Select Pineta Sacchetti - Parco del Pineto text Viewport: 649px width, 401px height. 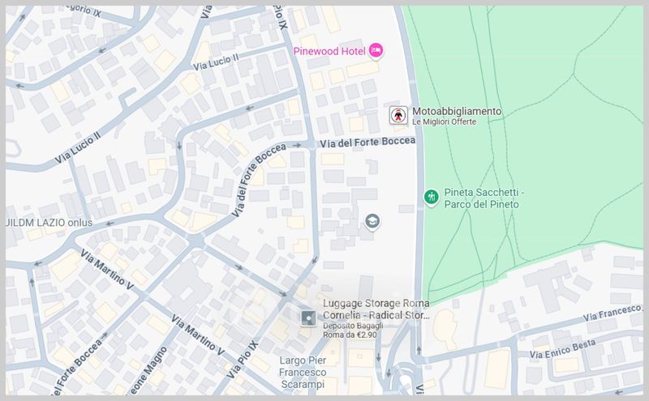tap(484, 198)
